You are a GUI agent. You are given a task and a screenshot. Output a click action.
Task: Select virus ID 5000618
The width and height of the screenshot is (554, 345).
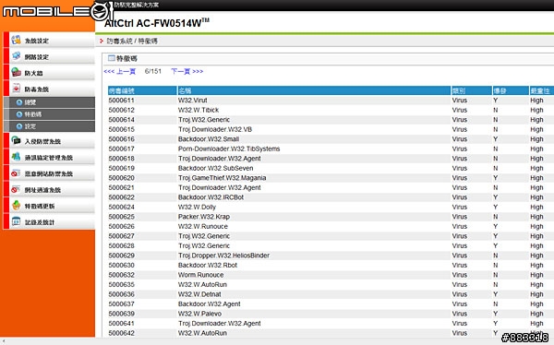coord(122,159)
